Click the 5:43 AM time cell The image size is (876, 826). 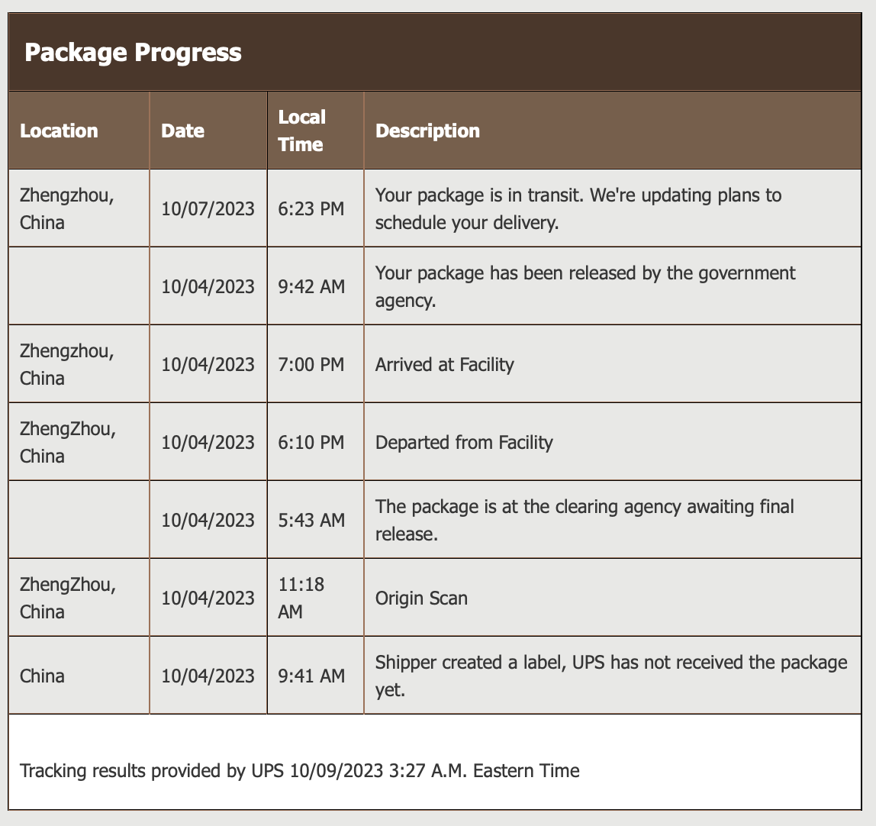(x=311, y=520)
